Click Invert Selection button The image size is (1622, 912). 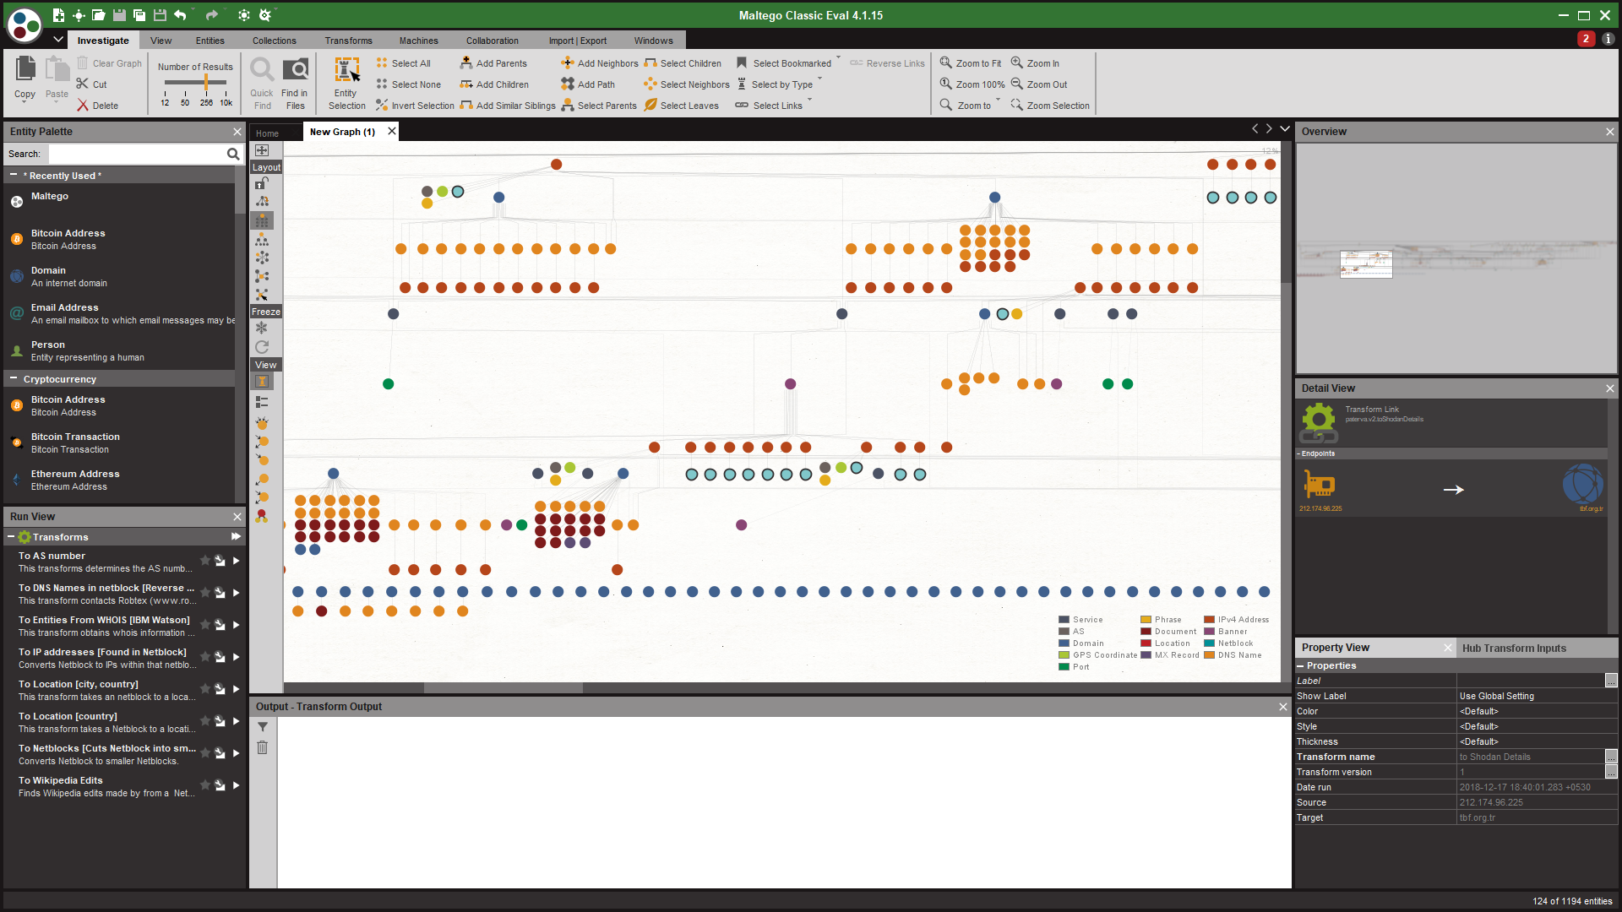[x=415, y=105]
